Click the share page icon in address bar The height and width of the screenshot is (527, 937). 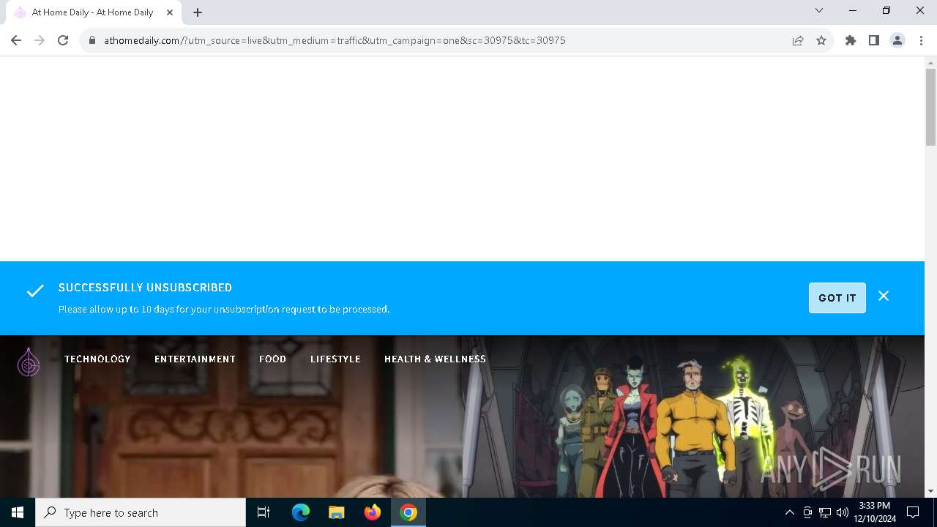click(798, 40)
